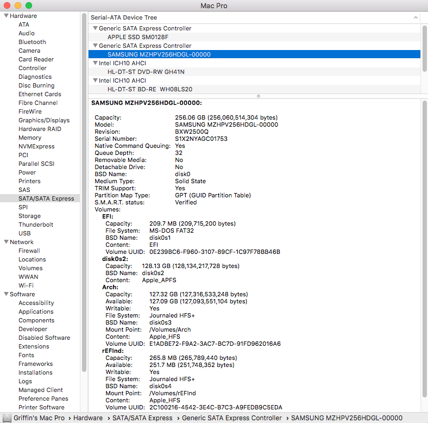The height and width of the screenshot is (423, 428).
Task: Click Generic SATA Express Controller breadcrumb
Action: tap(232, 418)
